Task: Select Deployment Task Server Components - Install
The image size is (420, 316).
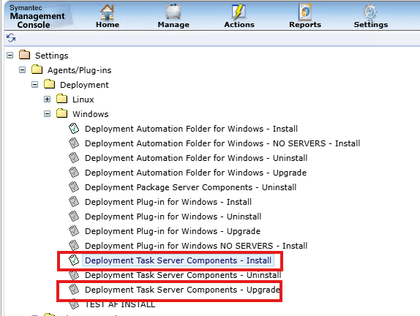Action: coord(178,260)
